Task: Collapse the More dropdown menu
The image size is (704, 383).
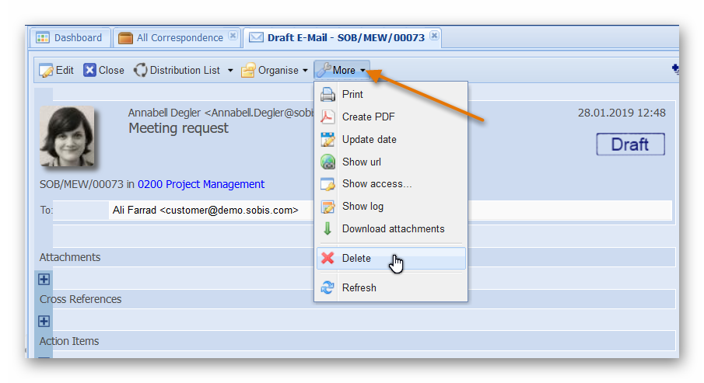Action: (x=342, y=70)
